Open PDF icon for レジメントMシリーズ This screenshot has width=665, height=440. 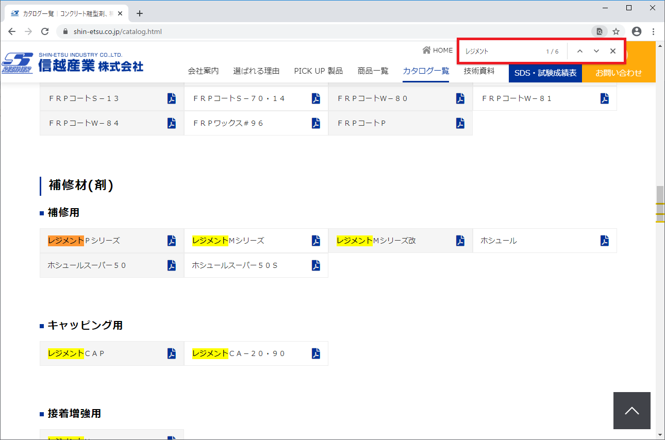tap(316, 241)
